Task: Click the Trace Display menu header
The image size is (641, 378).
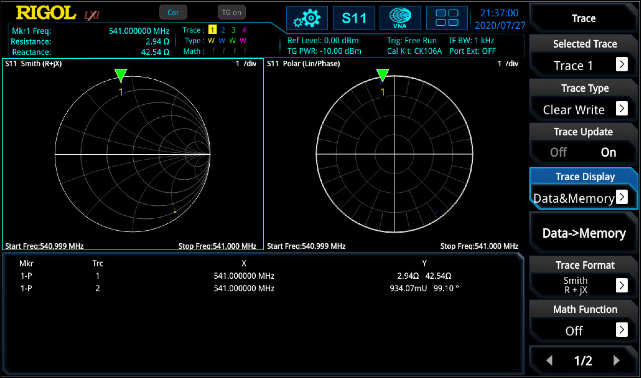Action: coord(585,176)
